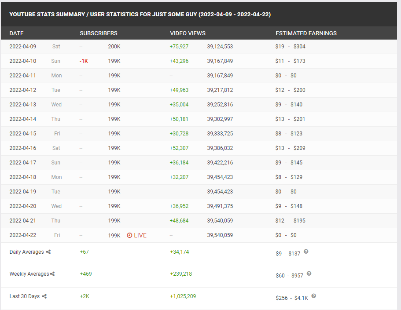Viewport: 401px width, 310px height.
Task: Click daily views average +34,174
Action: click(x=180, y=252)
